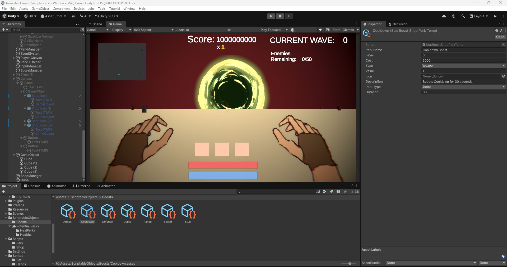The height and width of the screenshot is (267, 507).
Task: Lock the Inspector panel
Action: (499, 24)
